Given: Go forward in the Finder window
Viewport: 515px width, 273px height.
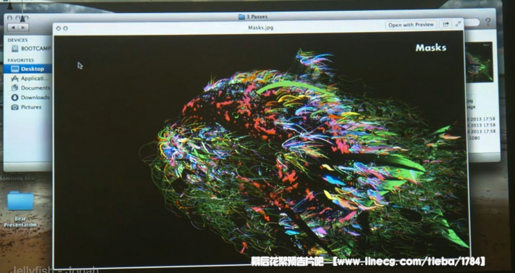Looking at the screenshot, I should [24, 28].
